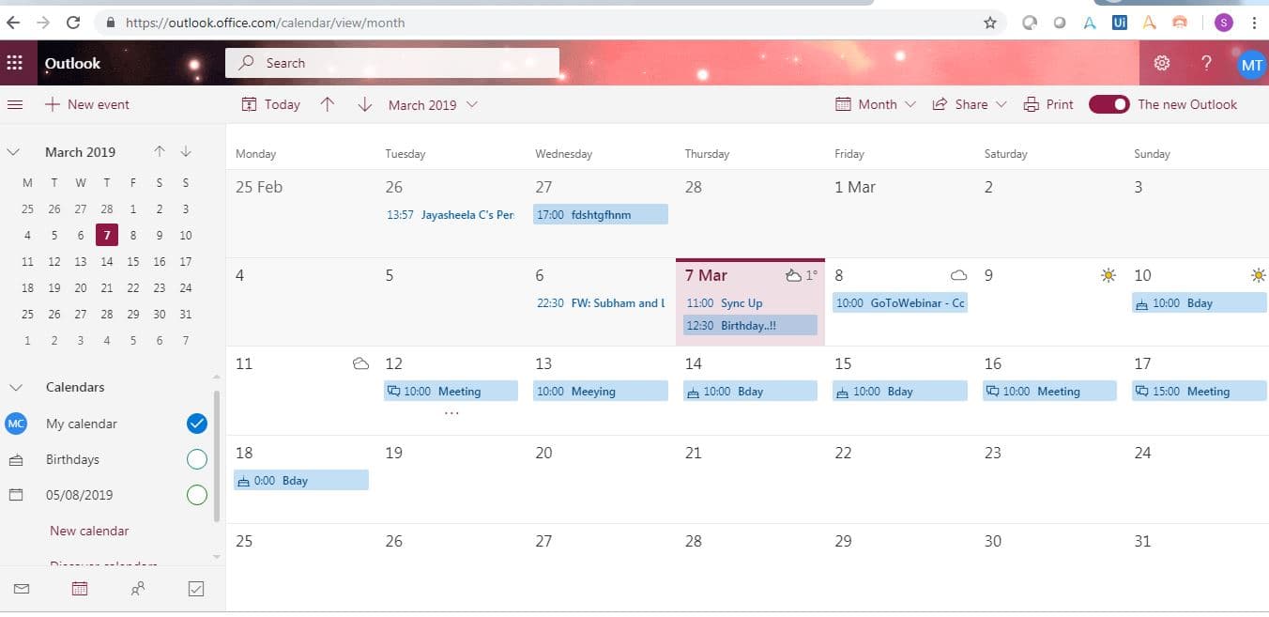Click the Search box
The width and height of the screenshot is (1269, 617).
392,63
